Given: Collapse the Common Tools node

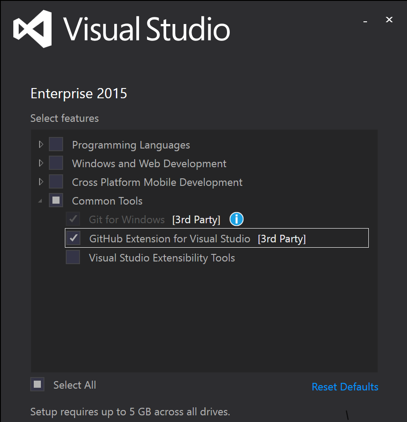Looking at the screenshot, I should point(40,200).
